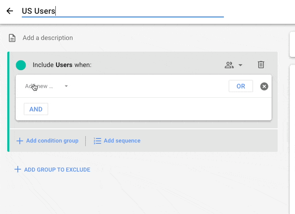
Task: Click the people scope icon
Action: (229, 65)
